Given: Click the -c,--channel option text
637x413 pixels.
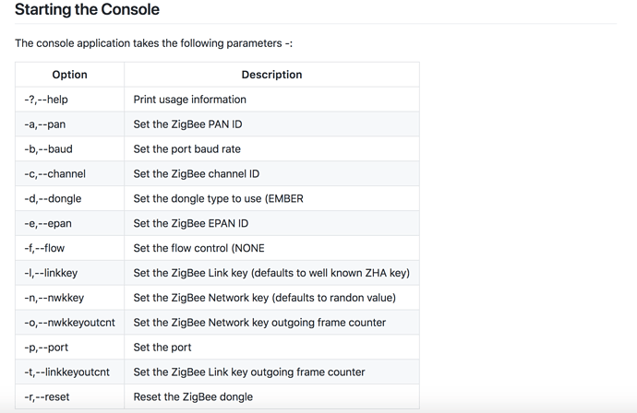Looking at the screenshot, I should [54, 173].
